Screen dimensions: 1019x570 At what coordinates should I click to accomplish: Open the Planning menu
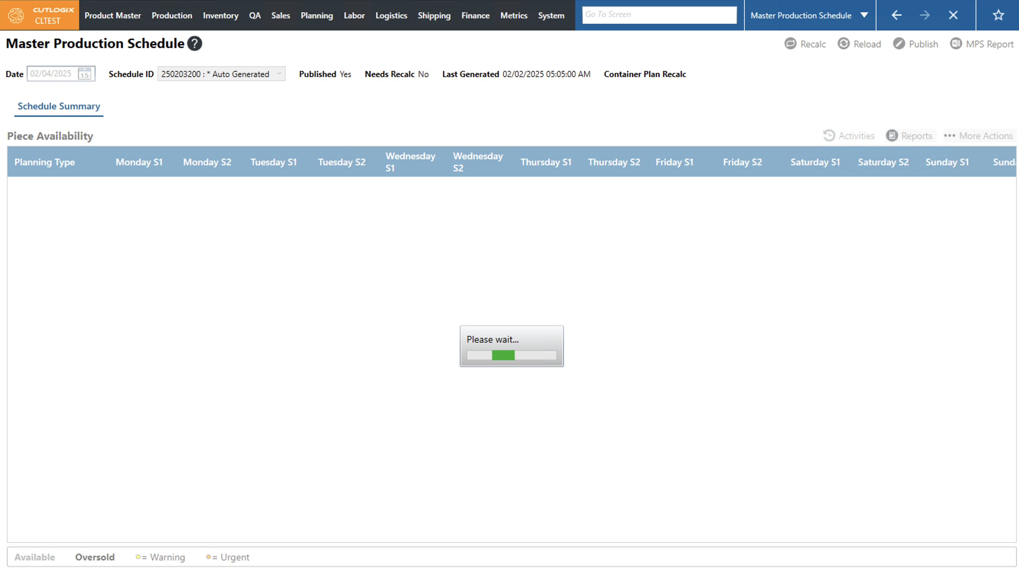(x=316, y=16)
